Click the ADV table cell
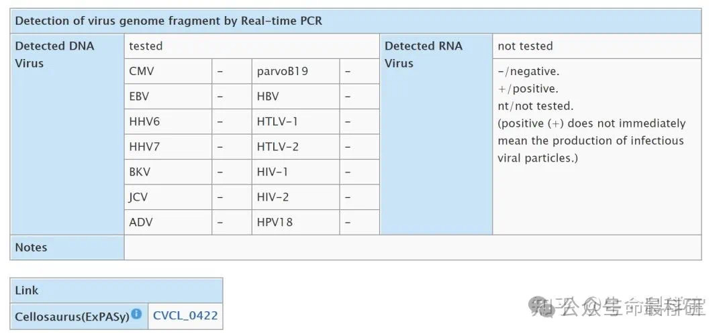The width and height of the screenshot is (725, 336). [x=168, y=222]
